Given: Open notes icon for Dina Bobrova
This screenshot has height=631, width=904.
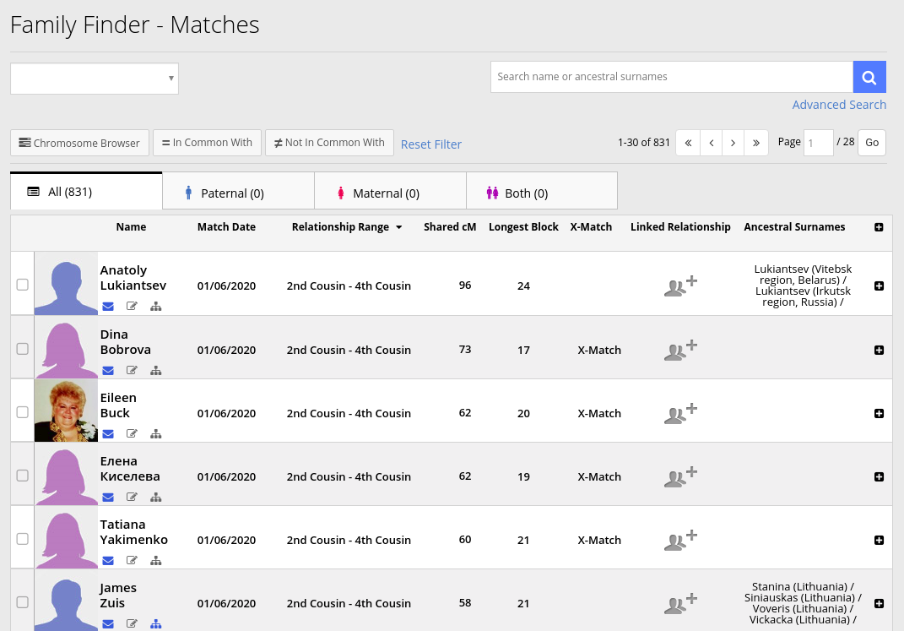Looking at the screenshot, I should coord(132,370).
